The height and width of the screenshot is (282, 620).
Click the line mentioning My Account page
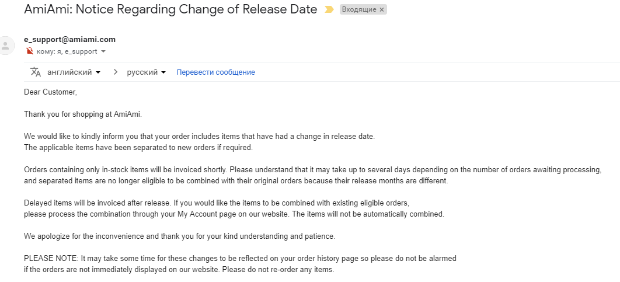pos(234,214)
